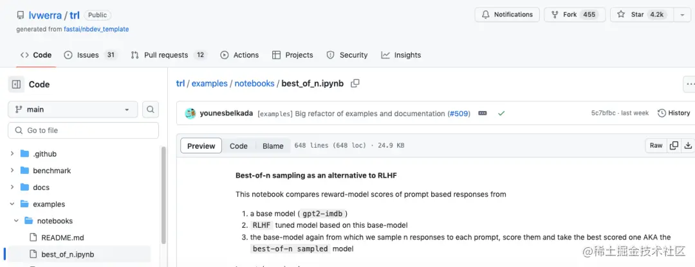Expand the .github folder
The width and height of the screenshot is (695, 267).
[12, 154]
